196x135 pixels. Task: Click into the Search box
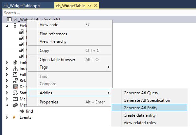(99, 13)
